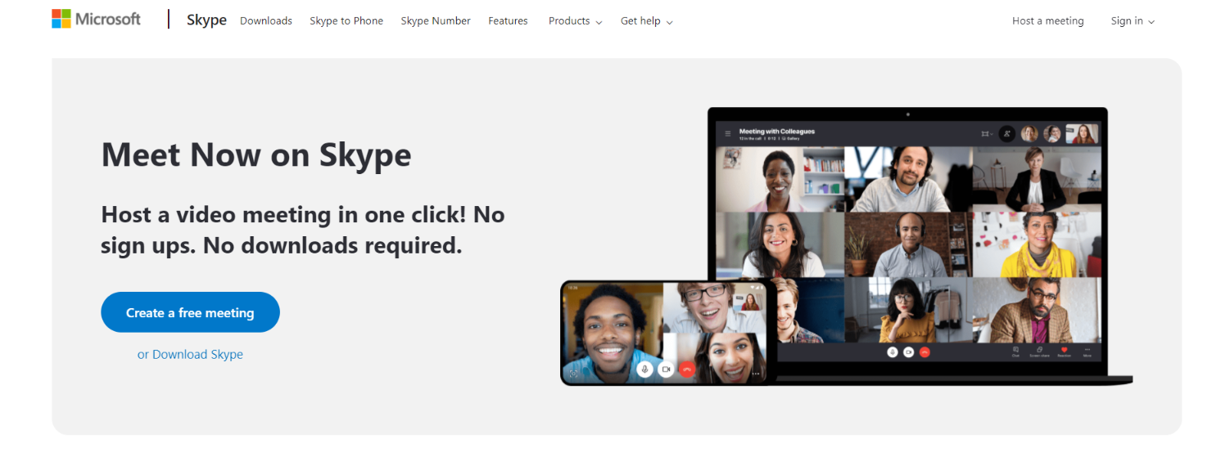1221x470 pixels.
Task: Expand the Get help dropdown
Action: click(x=646, y=21)
